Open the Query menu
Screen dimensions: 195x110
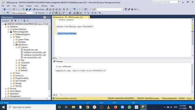(x=21, y=6)
